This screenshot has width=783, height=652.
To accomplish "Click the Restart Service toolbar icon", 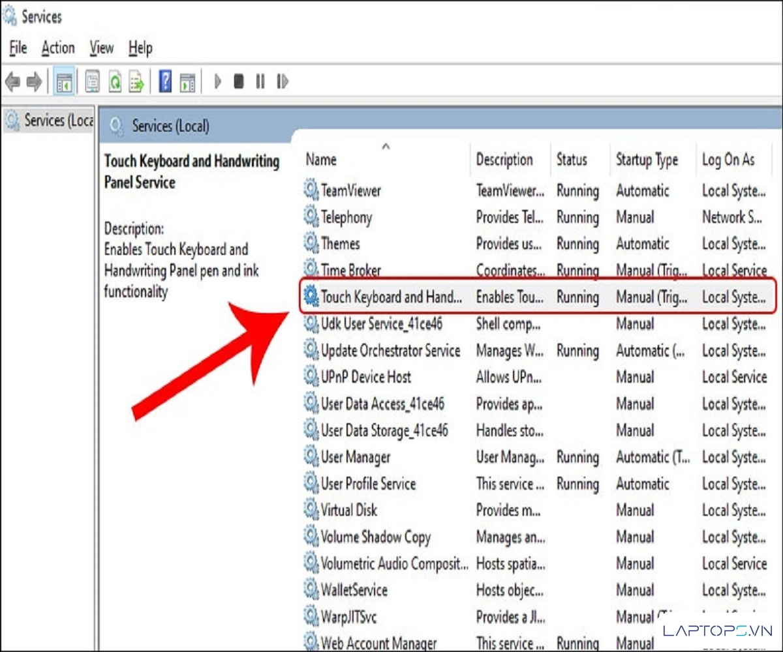I will 282,82.
